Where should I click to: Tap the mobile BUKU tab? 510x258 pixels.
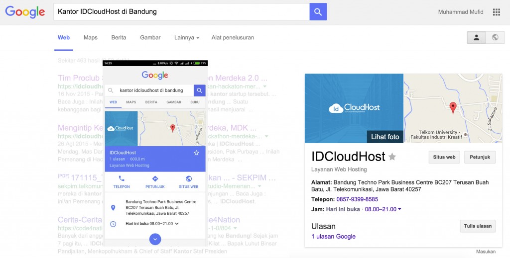tap(195, 102)
